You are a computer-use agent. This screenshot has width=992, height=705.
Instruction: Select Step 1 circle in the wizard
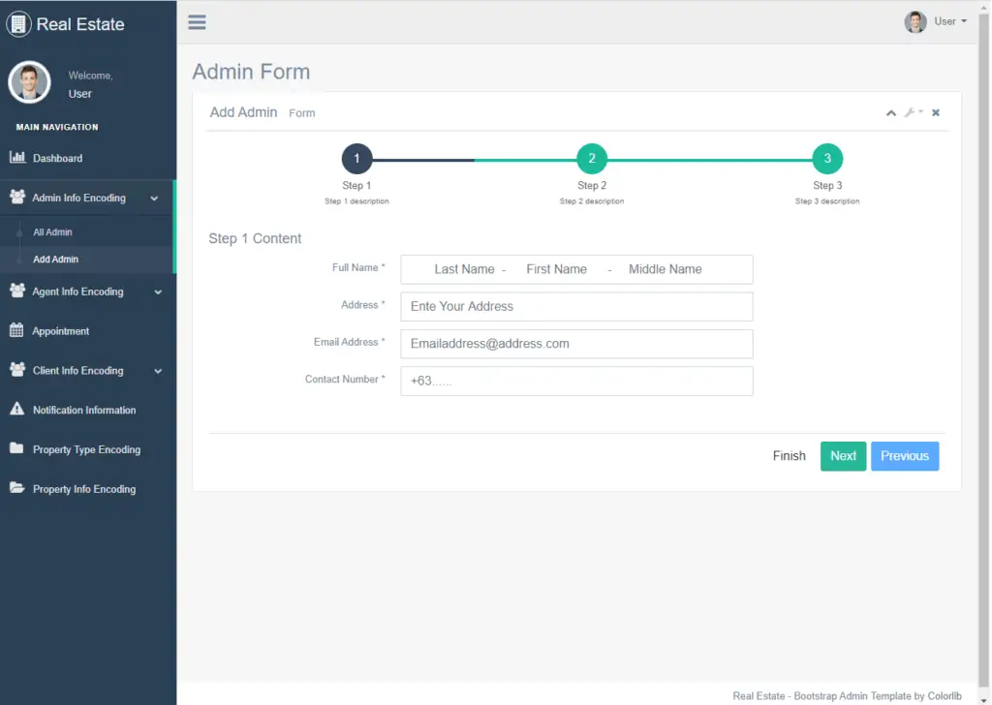(x=356, y=158)
